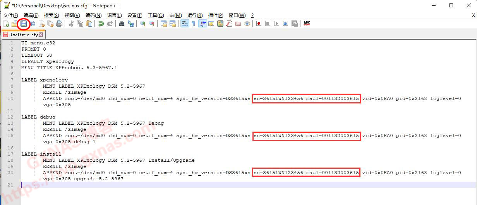Close document using menu bar X button
Viewport: 477px width, 205px height.
pos(473,15)
